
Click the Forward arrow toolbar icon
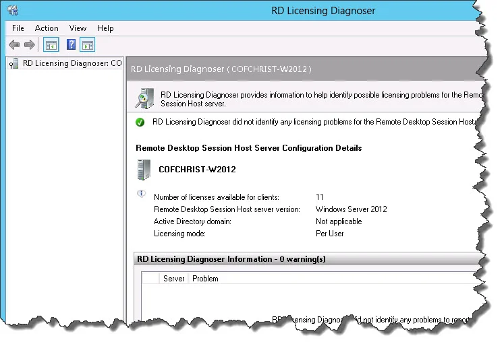click(30, 44)
